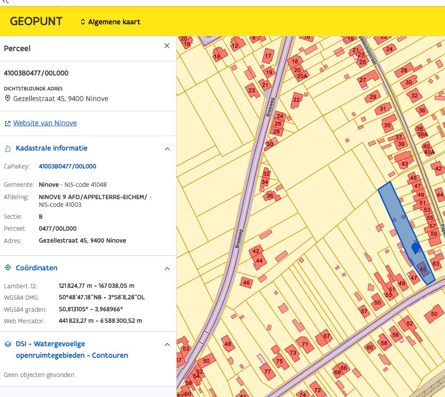Click the Coördinaten heading
Viewport: 445px width, 397px height.
tap(37, 268)
